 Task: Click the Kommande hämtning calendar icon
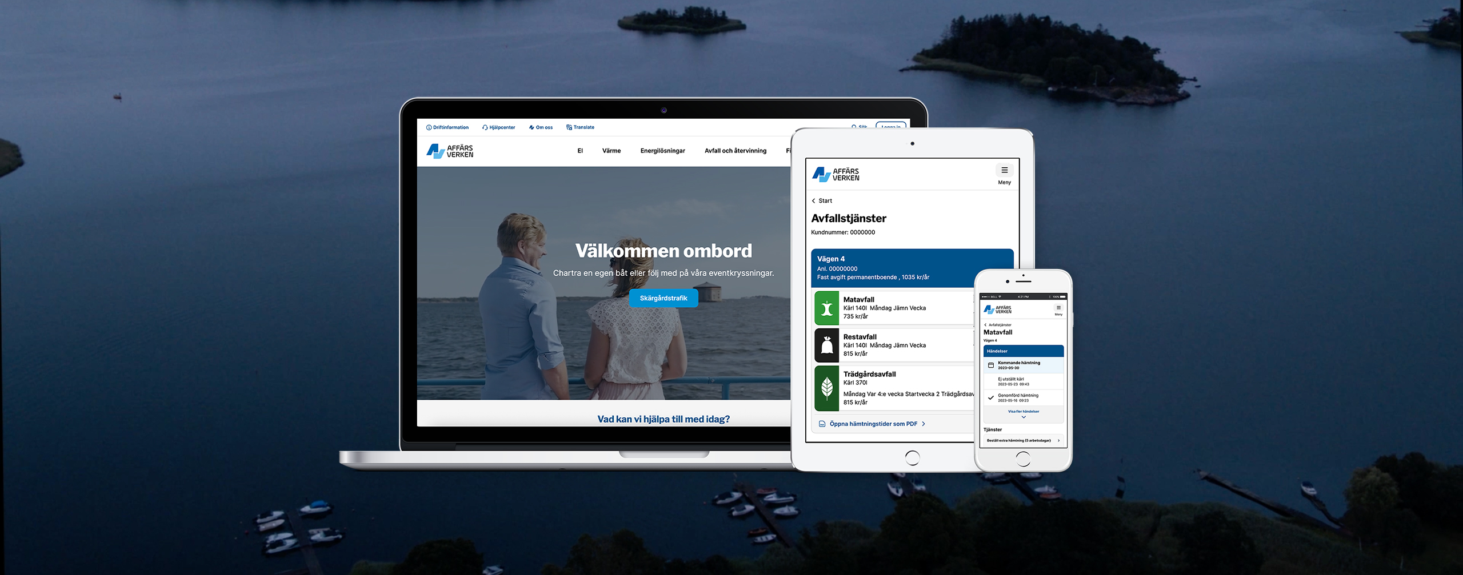point(991,365)
